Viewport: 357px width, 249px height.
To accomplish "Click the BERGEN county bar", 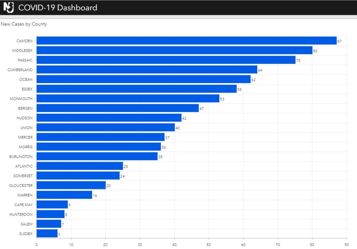I will tap(117, 108).
